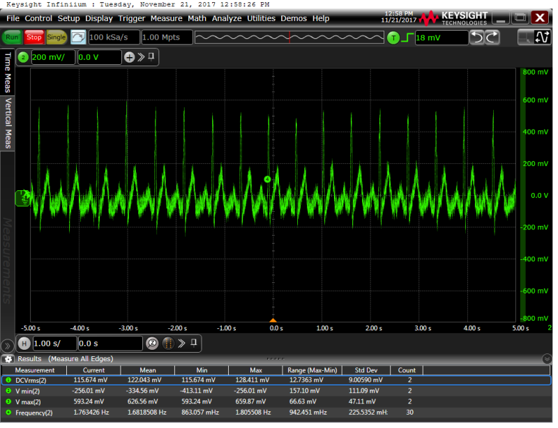Click the redo arrow icon
The width and height of the screenshot is (558, 428).
click(x=492, y=38)
